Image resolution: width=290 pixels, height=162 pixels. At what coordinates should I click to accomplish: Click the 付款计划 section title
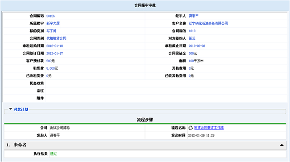[x=21, y=109]
